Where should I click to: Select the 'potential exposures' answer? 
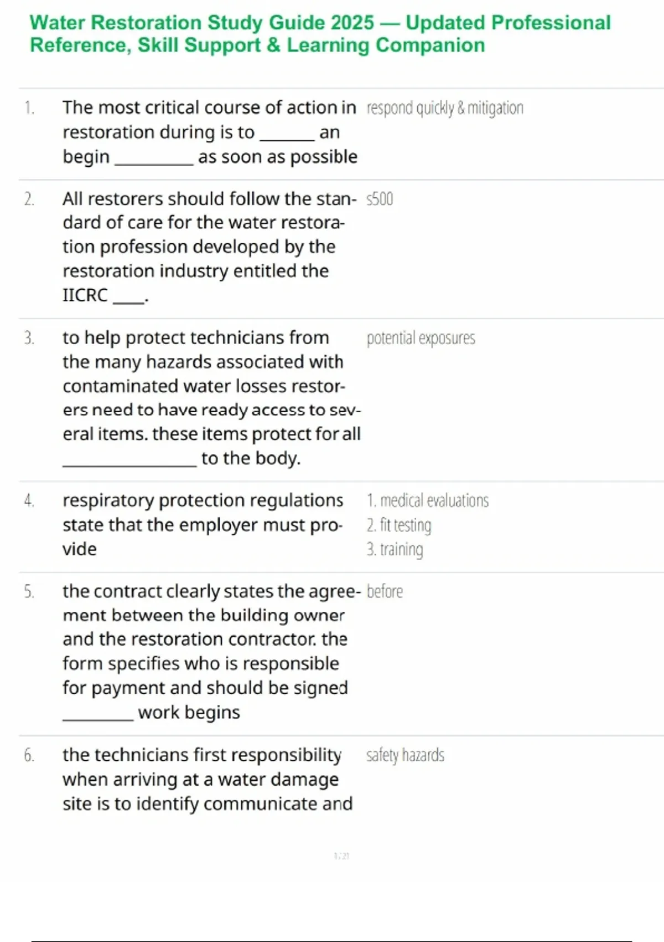tap(421, 338)
